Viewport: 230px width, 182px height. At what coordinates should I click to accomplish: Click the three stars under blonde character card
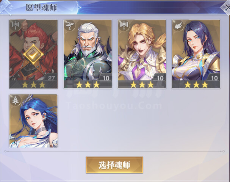pyautogui.click(x=142, y=85)
